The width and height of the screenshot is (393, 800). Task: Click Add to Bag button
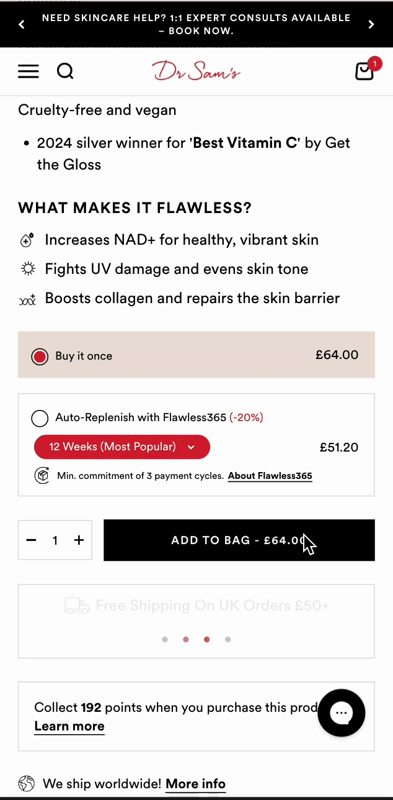pos(239,540)
